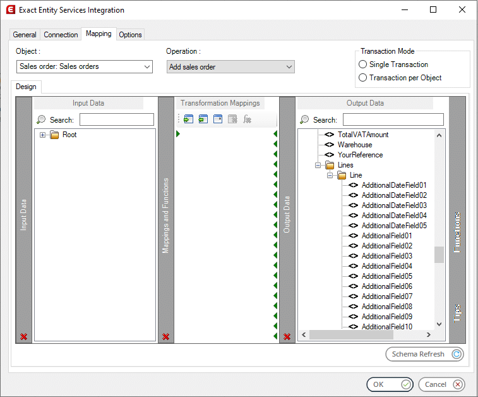Click the import mapping toolbar icon with right arrow

(188, 119)
